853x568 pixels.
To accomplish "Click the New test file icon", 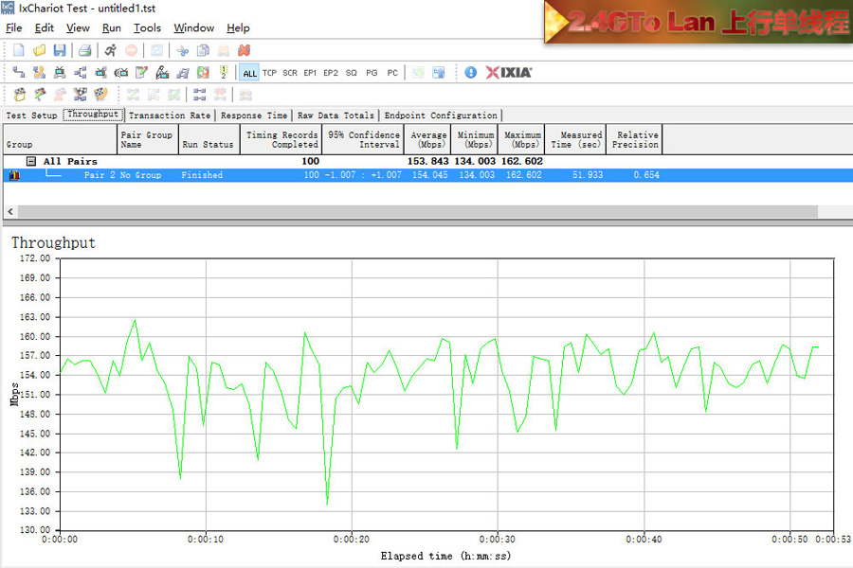I will click(x=18, y=50).
